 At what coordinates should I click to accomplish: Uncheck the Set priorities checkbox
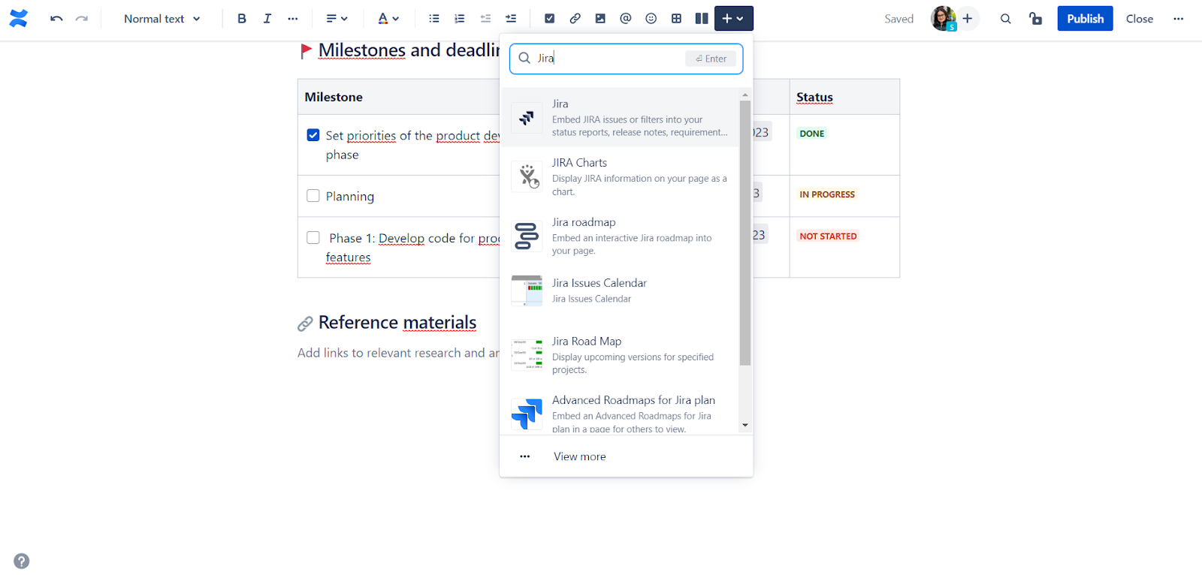coord(313,135)
